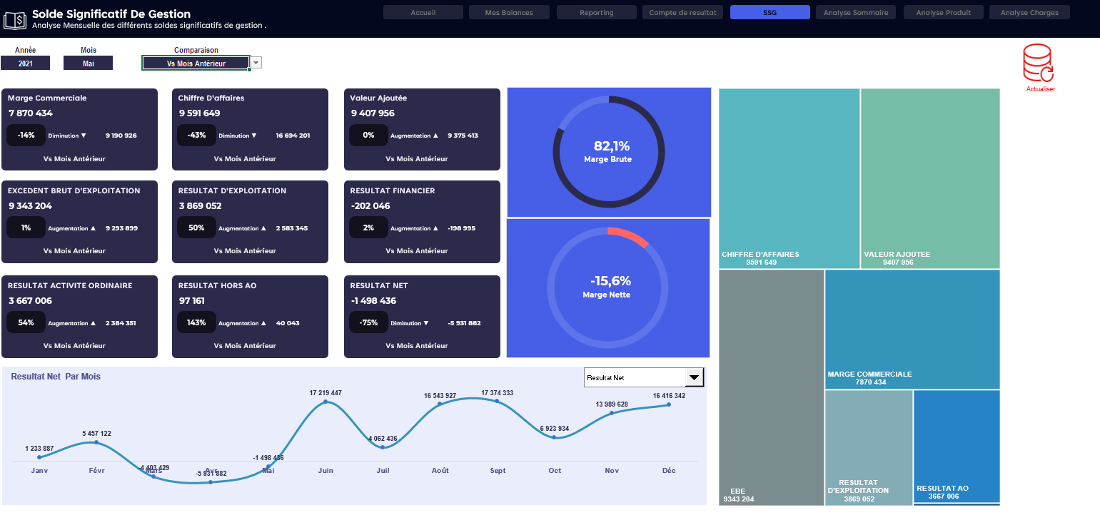
Task: Click the Resultat Net combo box field
Action: click(635, 377)
